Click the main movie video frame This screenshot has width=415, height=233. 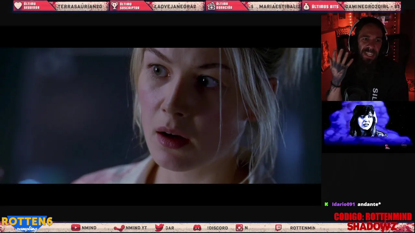click(160, 116)
